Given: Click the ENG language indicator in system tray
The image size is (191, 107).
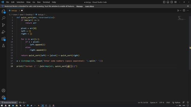Looking at the screenshot, I should [180, 106].
